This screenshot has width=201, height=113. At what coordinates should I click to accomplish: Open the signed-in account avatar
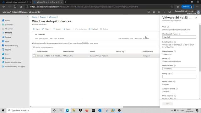pos(198,12)
